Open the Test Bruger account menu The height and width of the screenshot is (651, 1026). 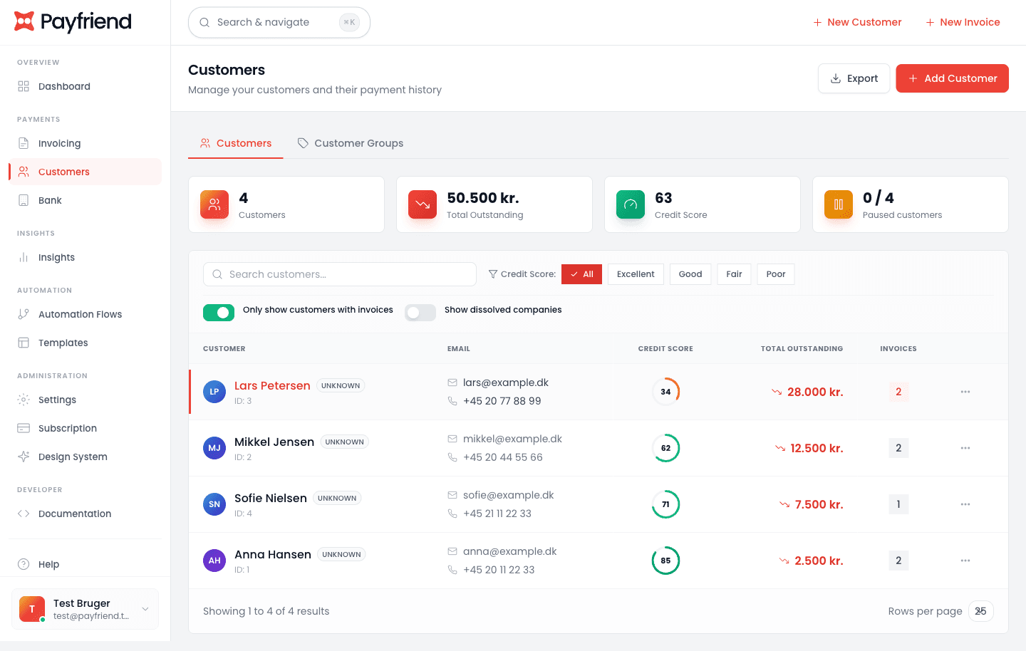click(84, 609)
